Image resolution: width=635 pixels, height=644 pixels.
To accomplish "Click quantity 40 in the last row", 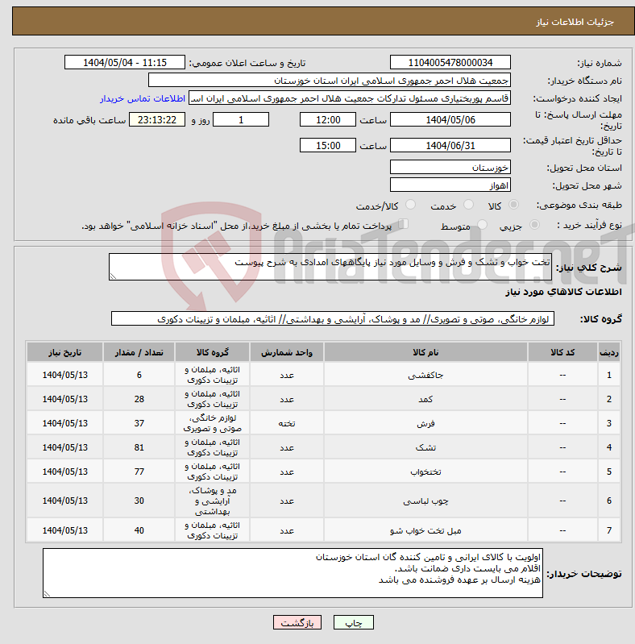I will click(x=139, y=530).
